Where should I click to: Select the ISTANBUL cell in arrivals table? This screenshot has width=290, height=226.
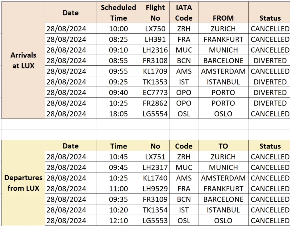[223, 82]
